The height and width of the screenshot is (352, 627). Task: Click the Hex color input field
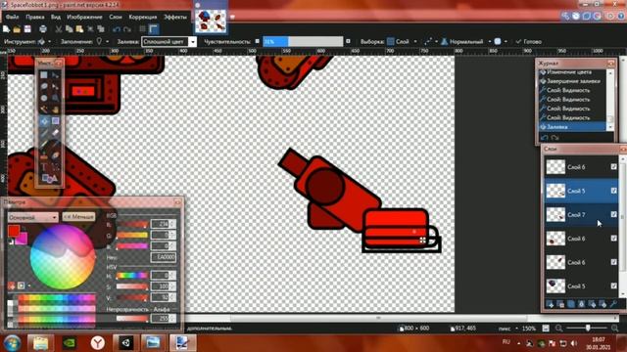click(163, 257)
